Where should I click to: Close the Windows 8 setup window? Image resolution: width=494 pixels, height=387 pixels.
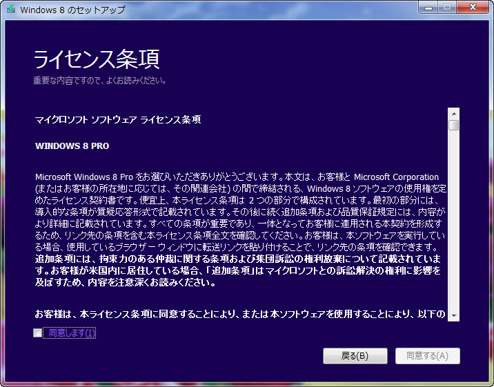472,8
